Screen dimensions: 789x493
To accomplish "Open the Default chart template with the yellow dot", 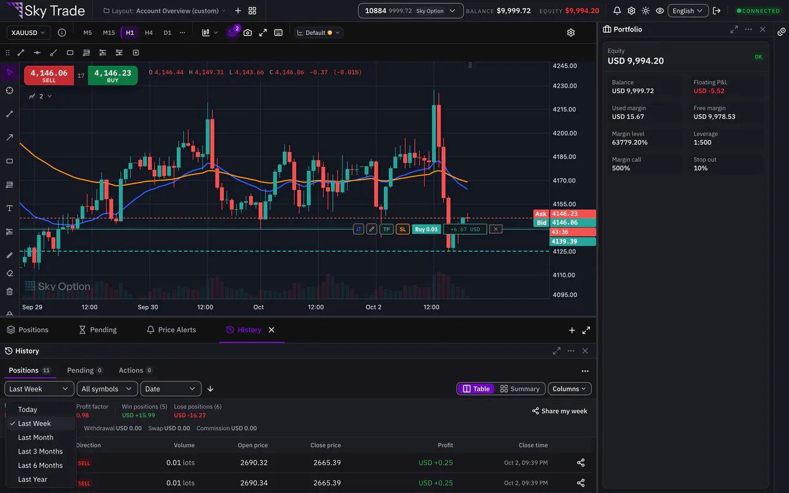I will (319, 33).
